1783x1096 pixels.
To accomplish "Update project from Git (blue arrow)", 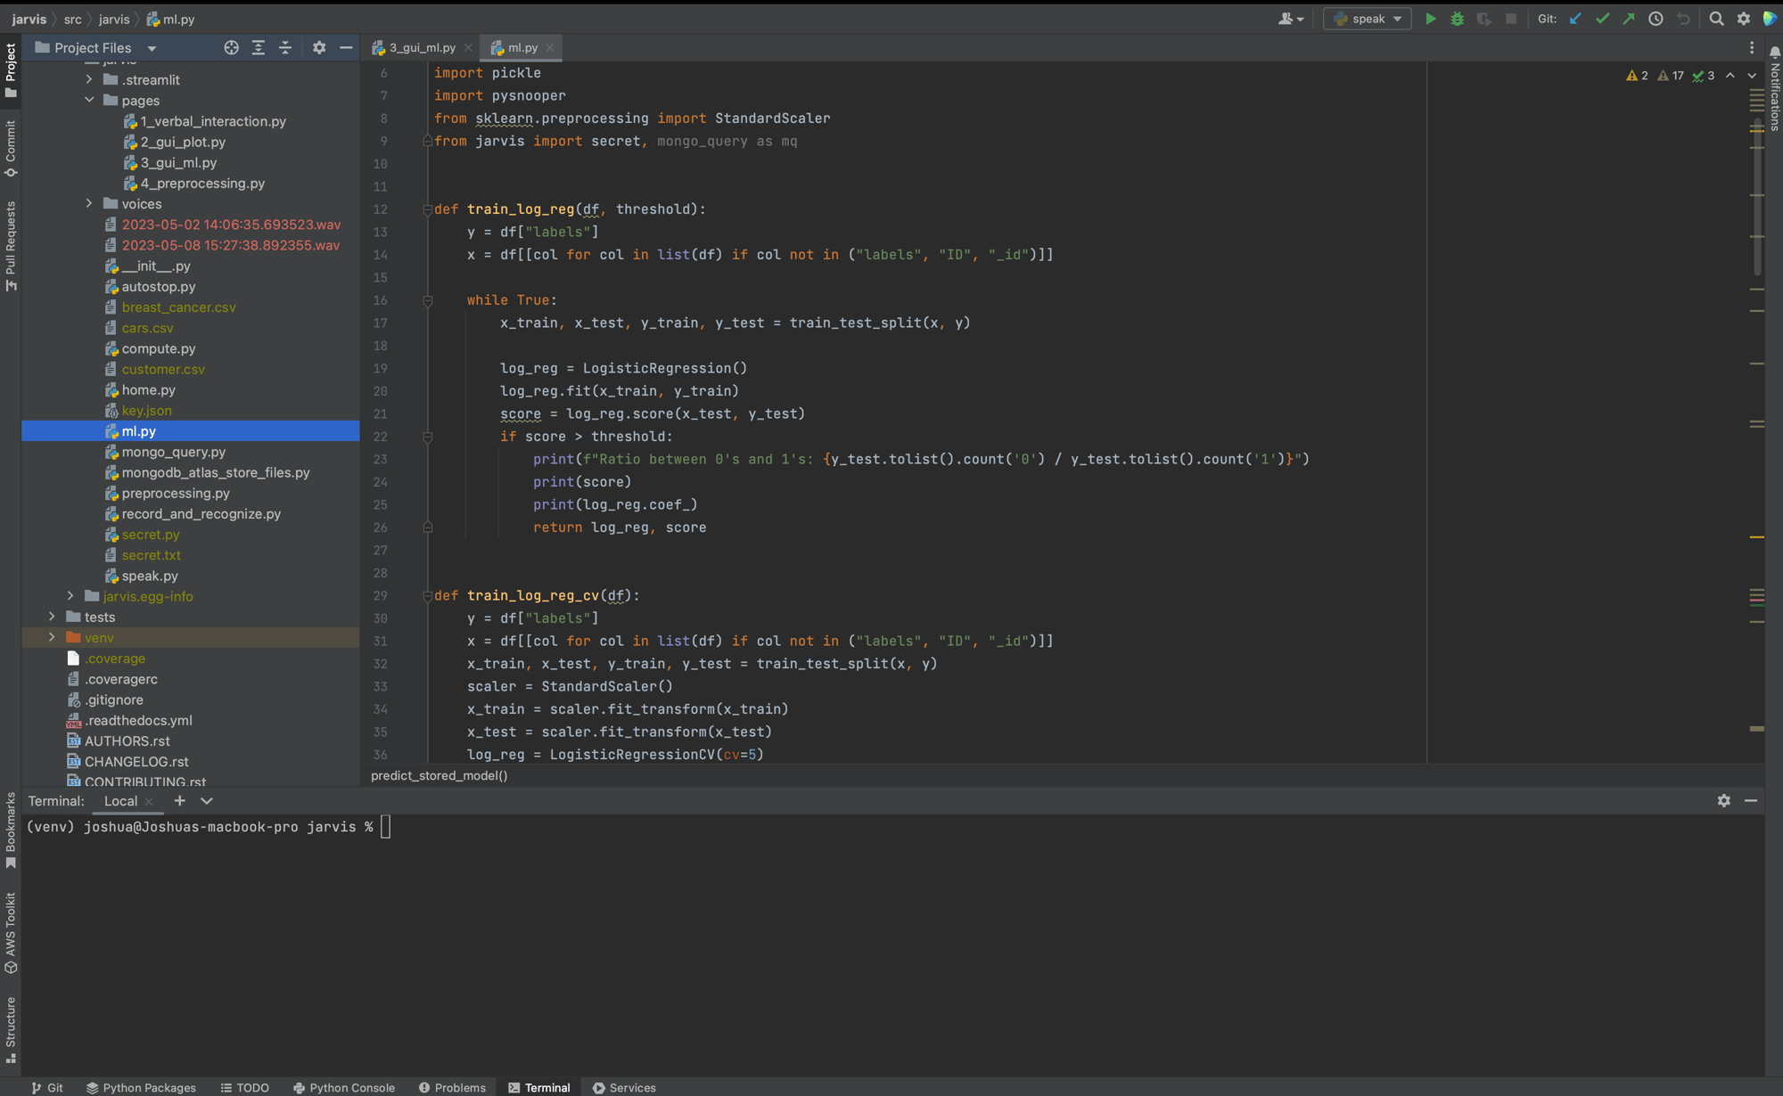I will 1575,19.
